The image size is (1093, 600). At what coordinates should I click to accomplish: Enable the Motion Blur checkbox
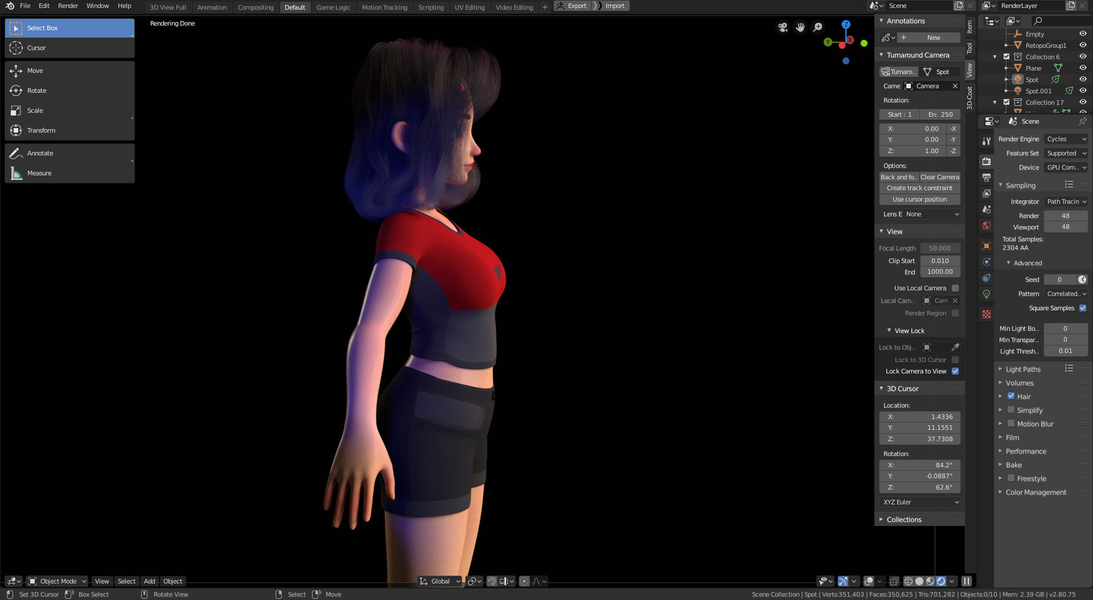point(1011,423)
